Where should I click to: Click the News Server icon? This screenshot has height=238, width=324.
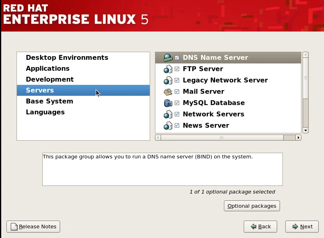tap(168, 126)
